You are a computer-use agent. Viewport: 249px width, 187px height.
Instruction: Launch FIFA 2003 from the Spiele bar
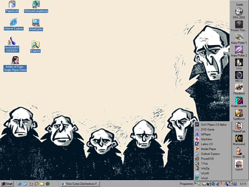239,12
